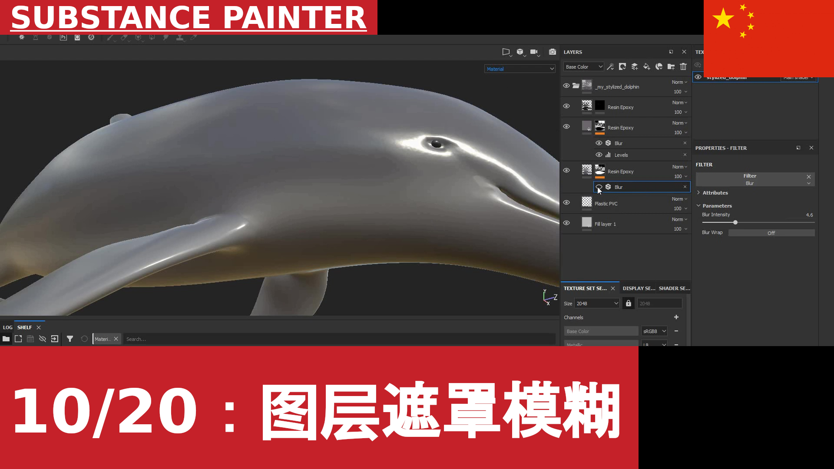This screenshot has width=834, height=469.
Task: Add a new paint layer
Action: tap(635, 66)
